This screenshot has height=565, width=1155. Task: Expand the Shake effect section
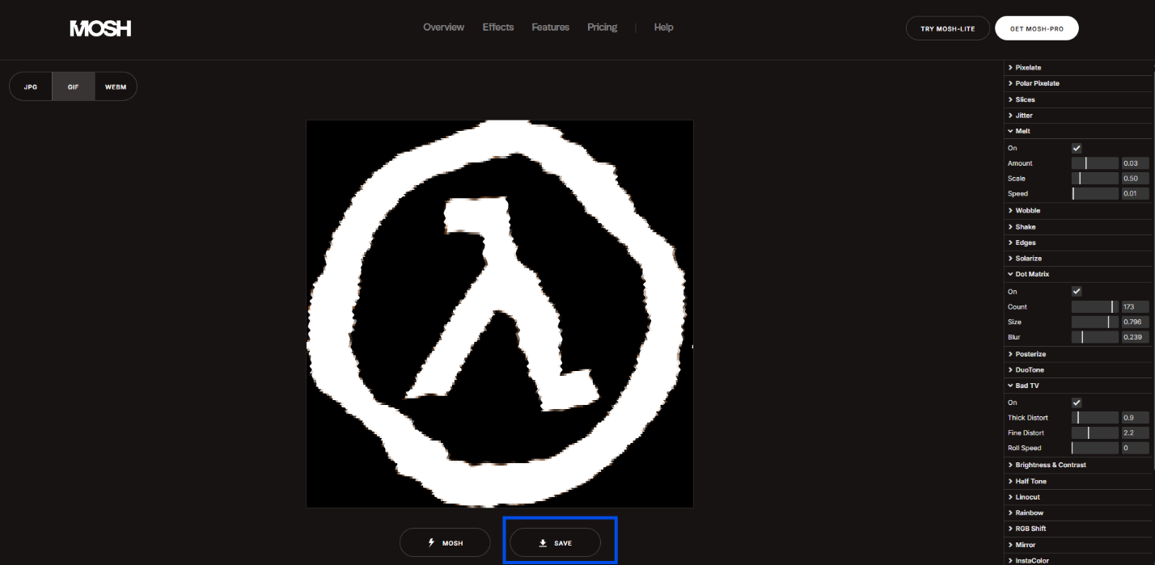click(1078, 227)
